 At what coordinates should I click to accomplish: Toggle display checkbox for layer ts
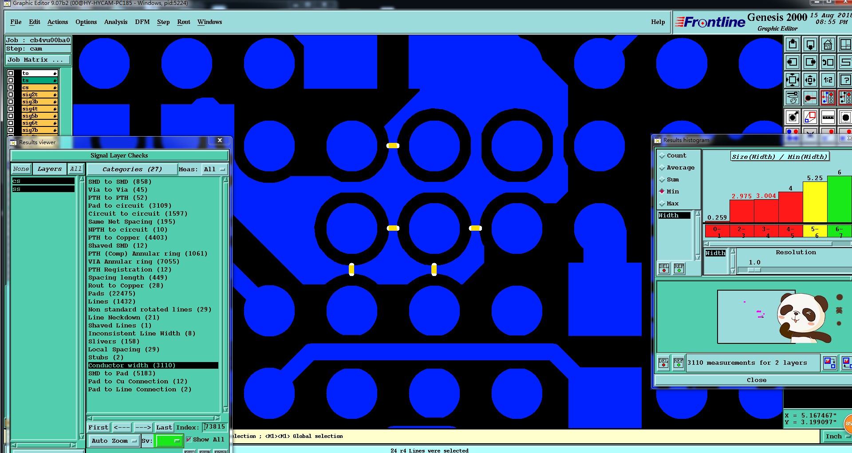click(11, 80)
